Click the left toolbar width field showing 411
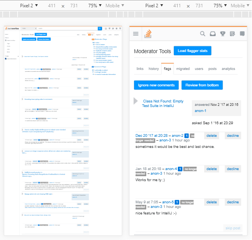Viewport: 252px width, 240px height. coord(52,6)
